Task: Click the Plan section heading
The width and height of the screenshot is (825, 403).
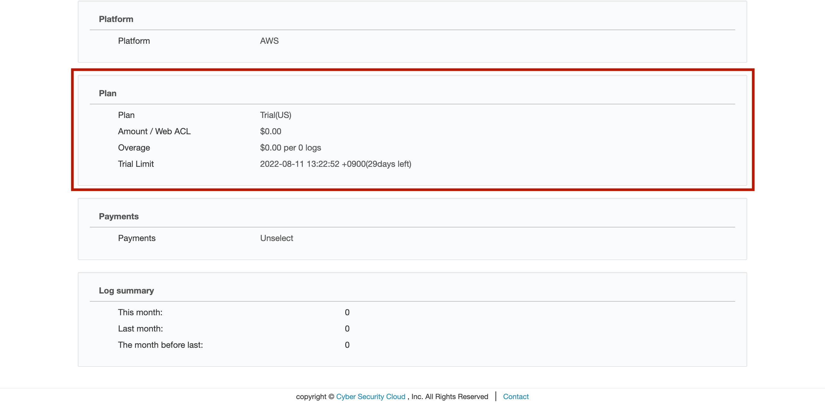Action: pyautogui.click(x=108, y=93)
